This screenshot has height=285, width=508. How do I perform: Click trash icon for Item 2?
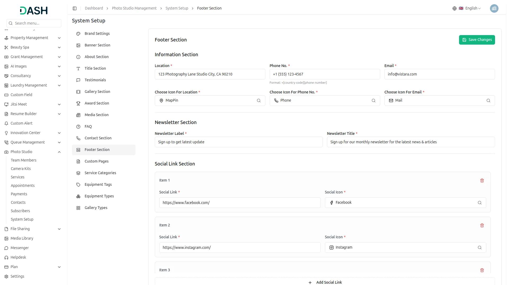pyautogui.click(x=482, y=225)
